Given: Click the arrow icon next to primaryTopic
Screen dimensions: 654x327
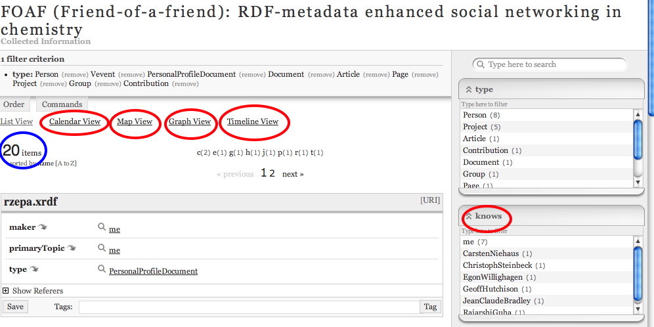Looking at the screenshot, I should [71, 249].
